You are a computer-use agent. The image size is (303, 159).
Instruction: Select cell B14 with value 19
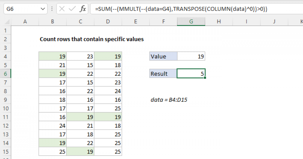pos(53,143)
